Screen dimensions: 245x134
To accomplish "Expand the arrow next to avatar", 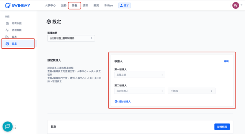I will coord(241,5).
